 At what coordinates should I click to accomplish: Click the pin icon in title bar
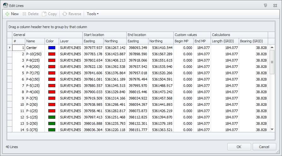coord(266,5)
